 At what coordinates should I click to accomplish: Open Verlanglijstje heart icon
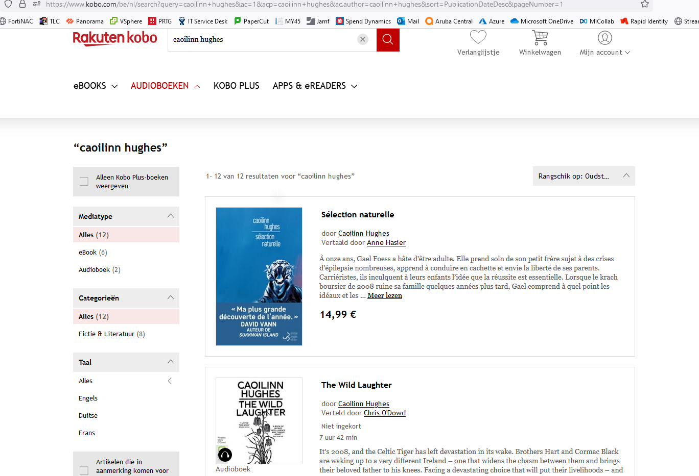point(478,37)
